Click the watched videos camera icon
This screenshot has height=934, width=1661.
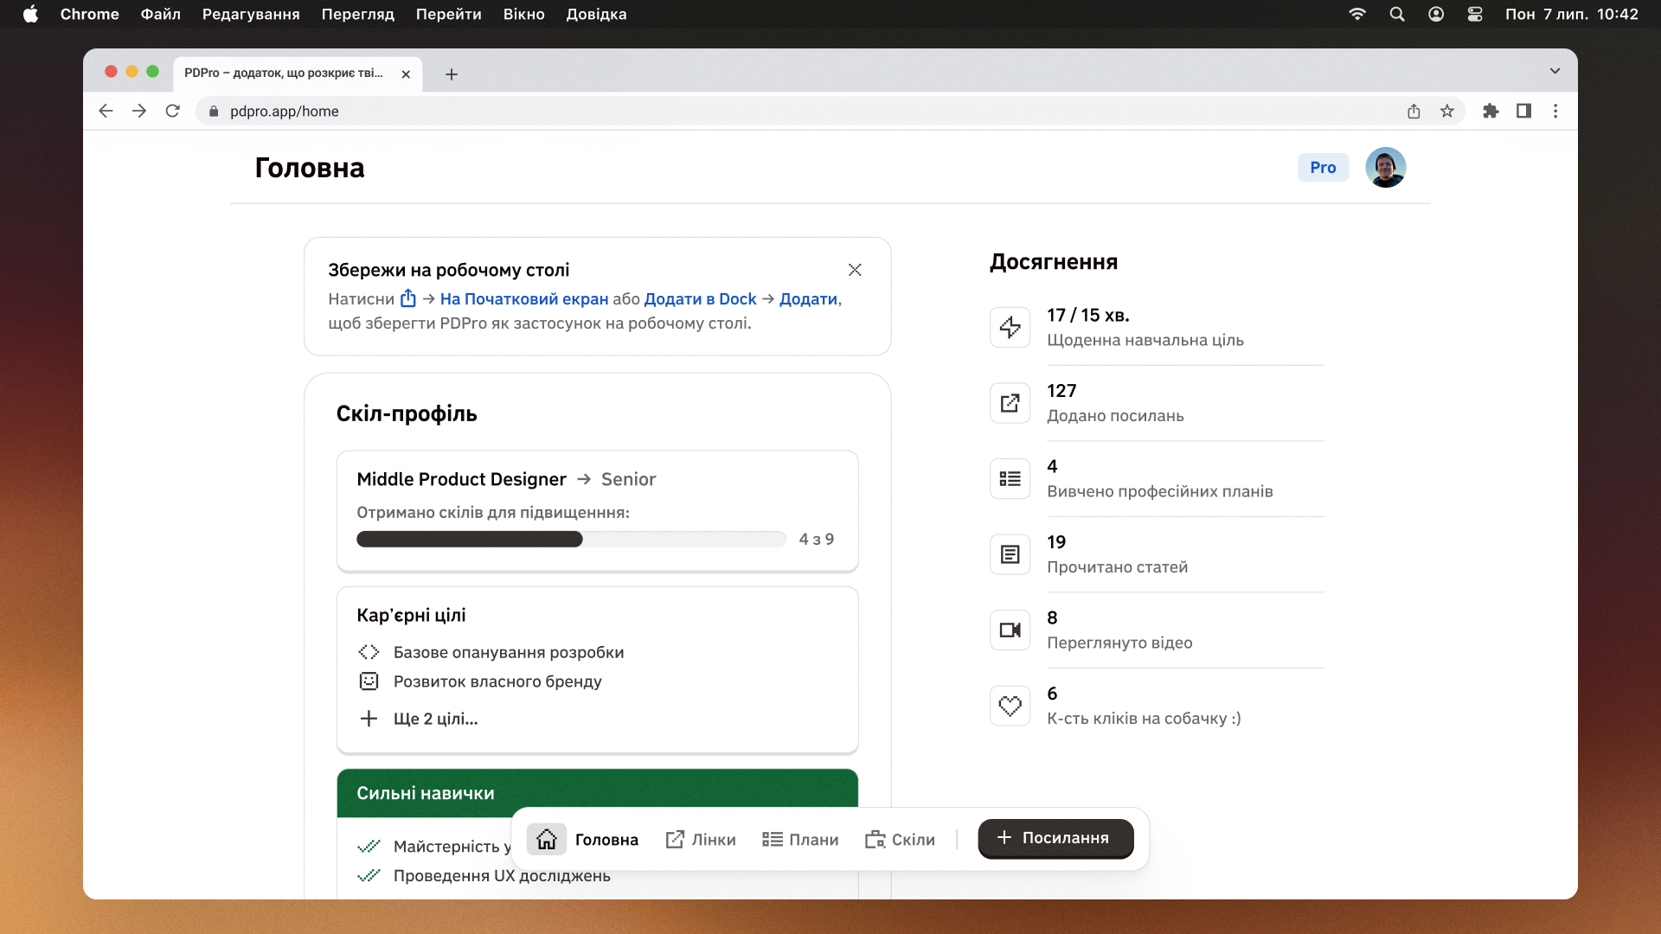[1010, 630]
